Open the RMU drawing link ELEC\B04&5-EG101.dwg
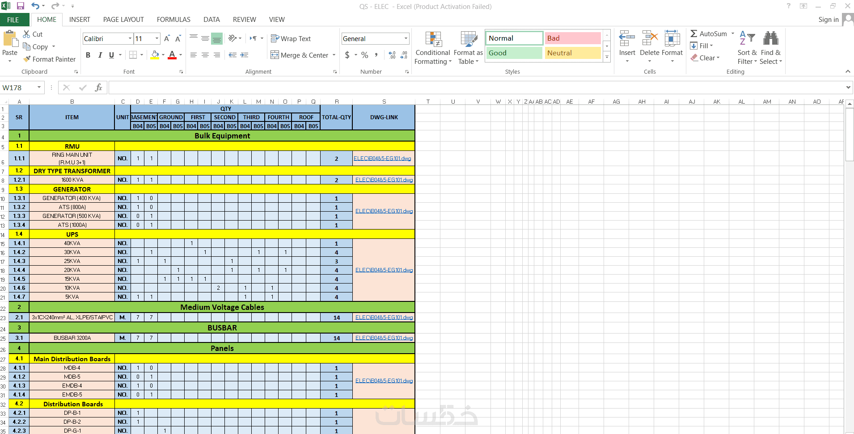Screen dimensions: 854x434 pyautogui.click(x=382, y=159)
